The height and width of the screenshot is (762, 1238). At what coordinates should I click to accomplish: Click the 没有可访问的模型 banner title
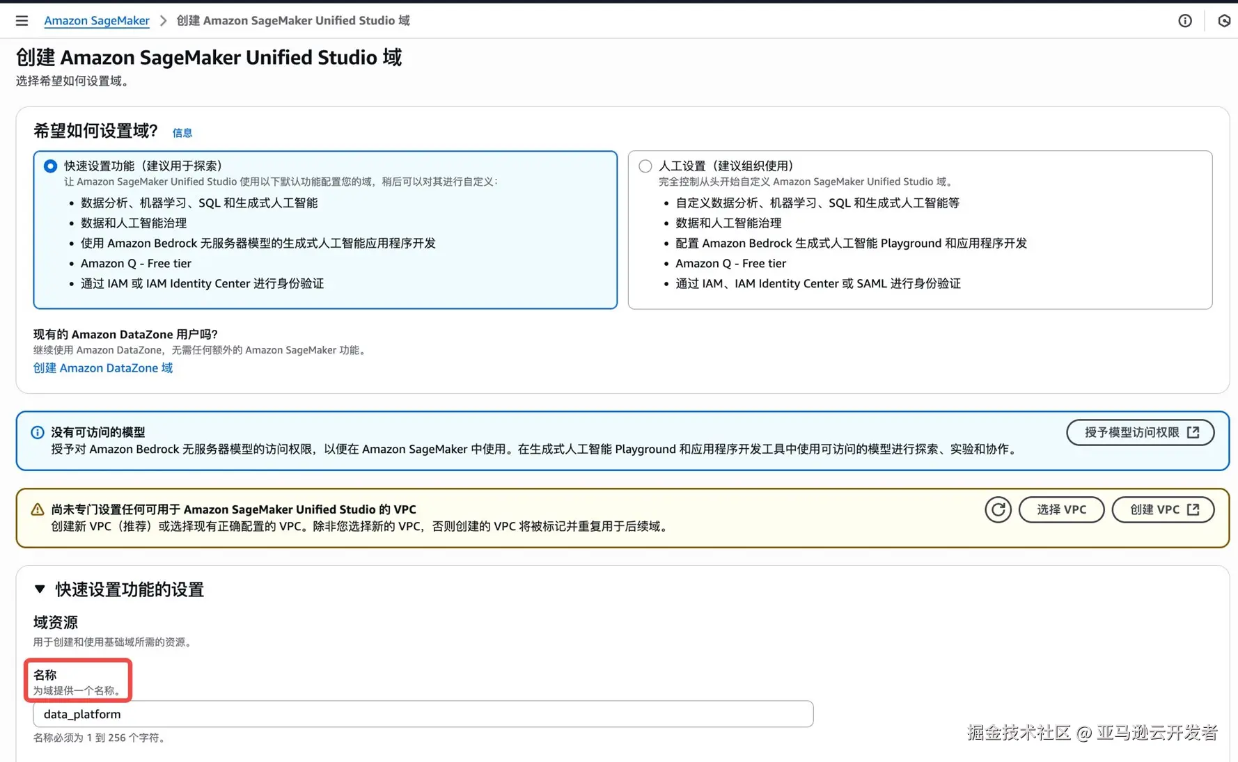[98, 432]
